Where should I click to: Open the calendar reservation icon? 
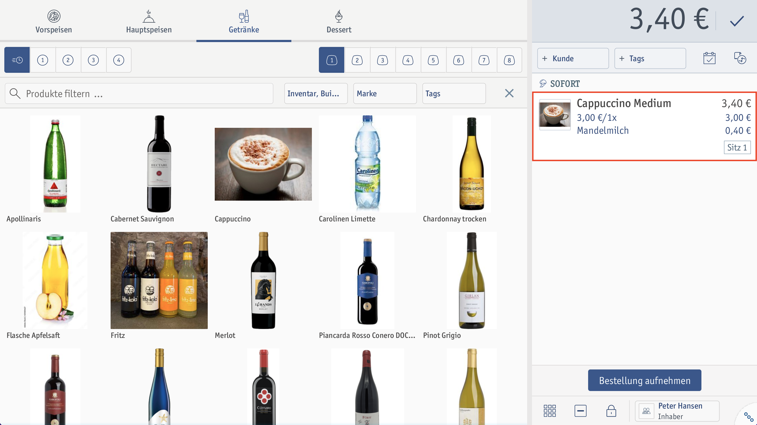tap(710, 58)
